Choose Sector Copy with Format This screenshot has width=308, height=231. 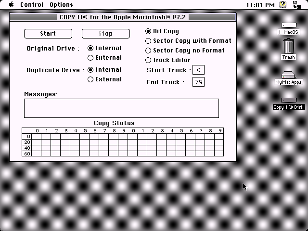click(188, 40)
